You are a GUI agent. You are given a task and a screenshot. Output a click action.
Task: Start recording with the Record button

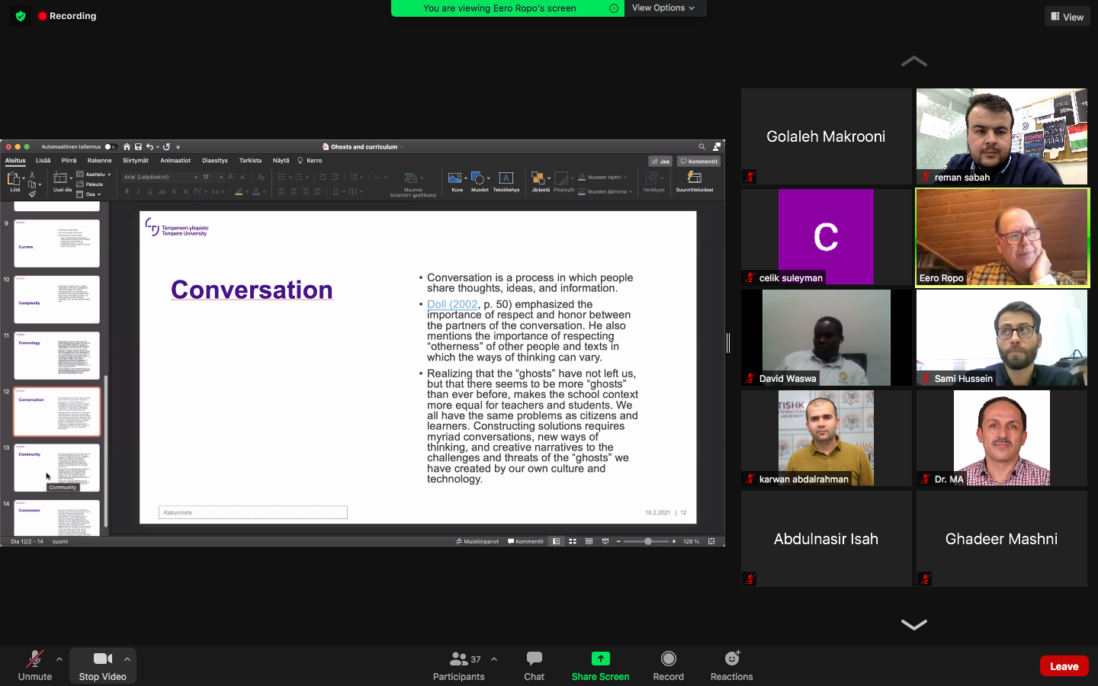tap(668, 665)
